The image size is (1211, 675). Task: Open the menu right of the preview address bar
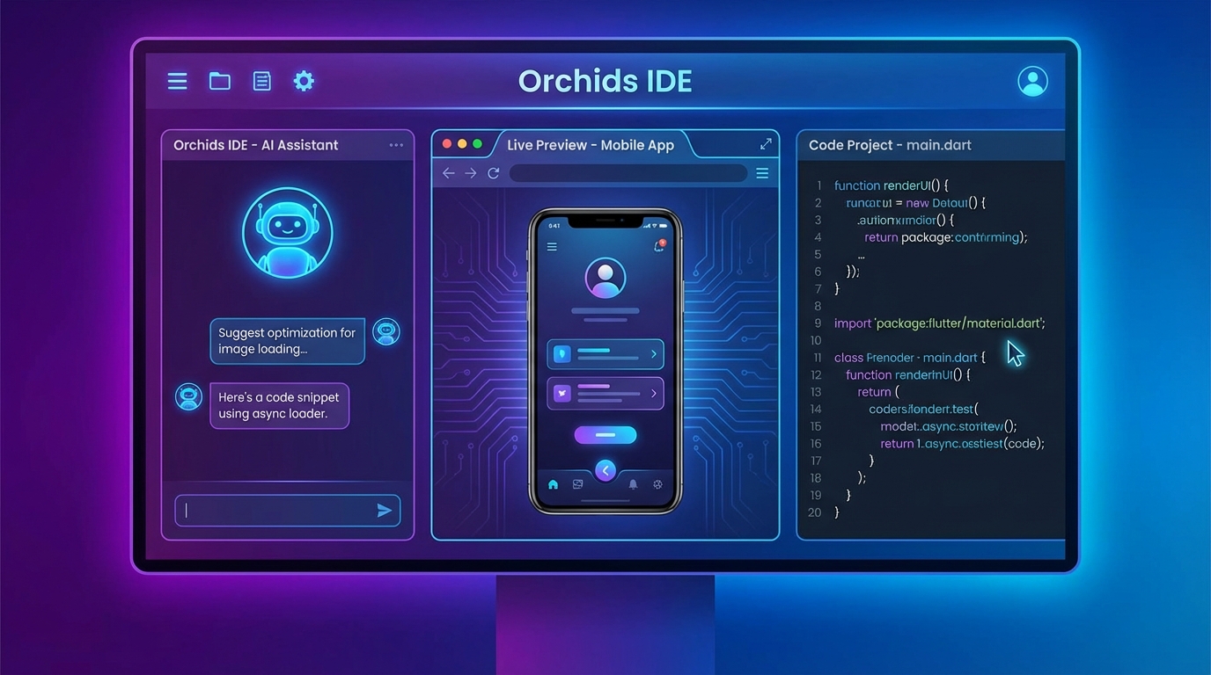[762, 173]
